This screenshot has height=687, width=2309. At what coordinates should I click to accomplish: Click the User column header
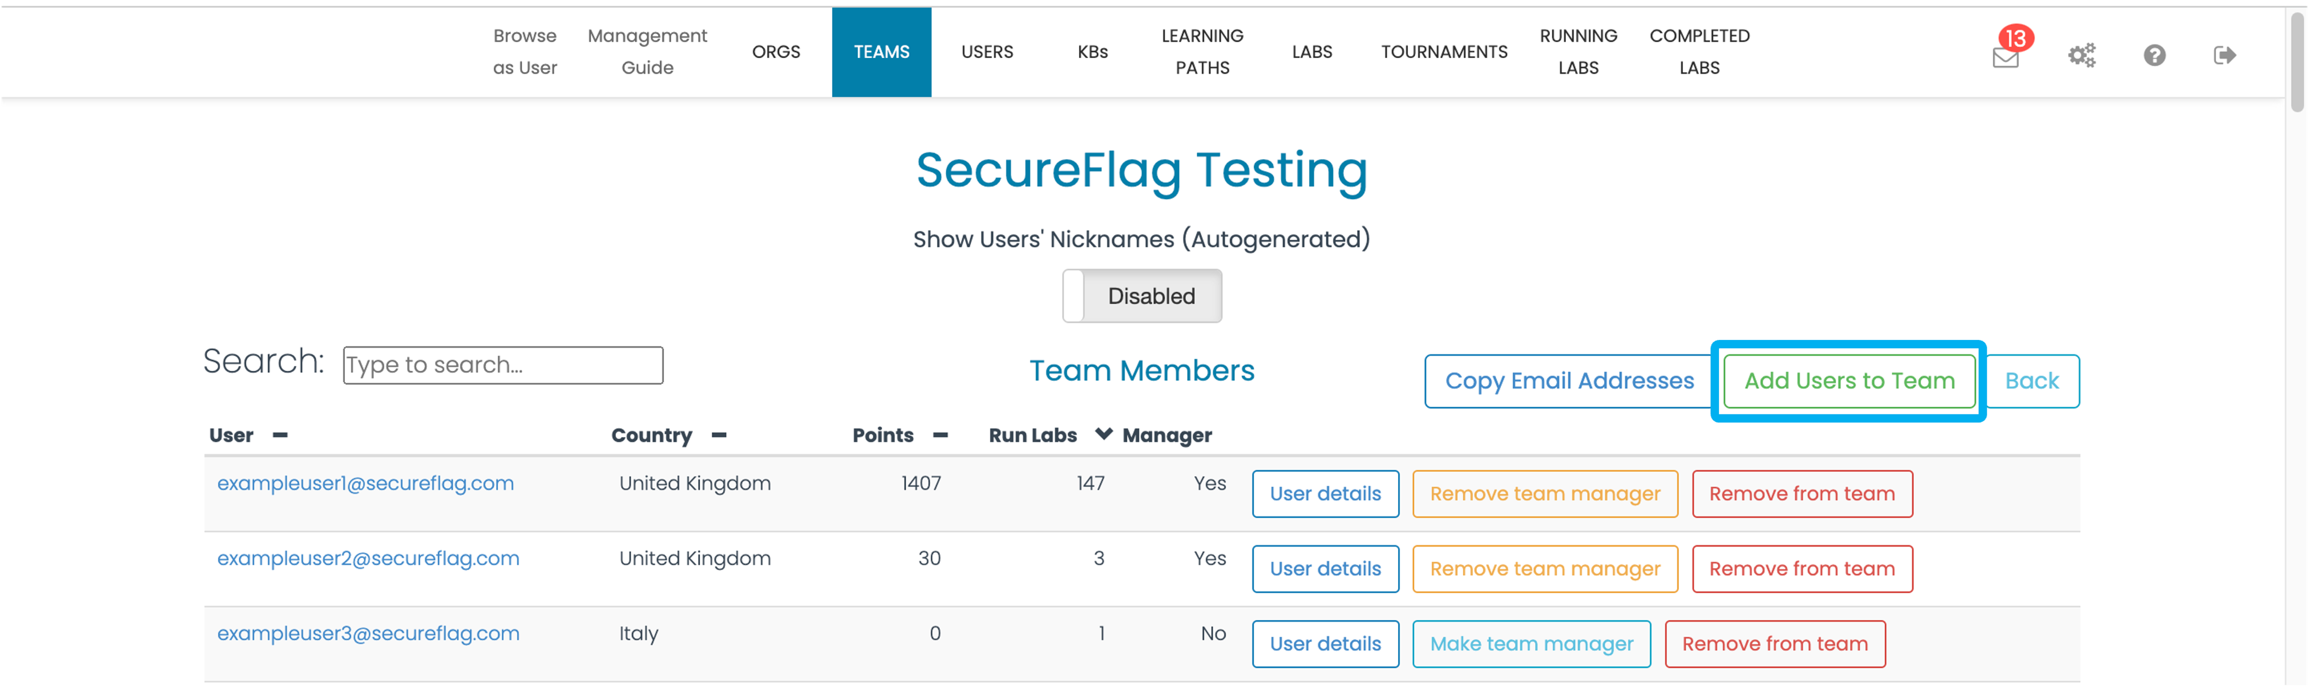pyautogui.click(x=230, y=436)
